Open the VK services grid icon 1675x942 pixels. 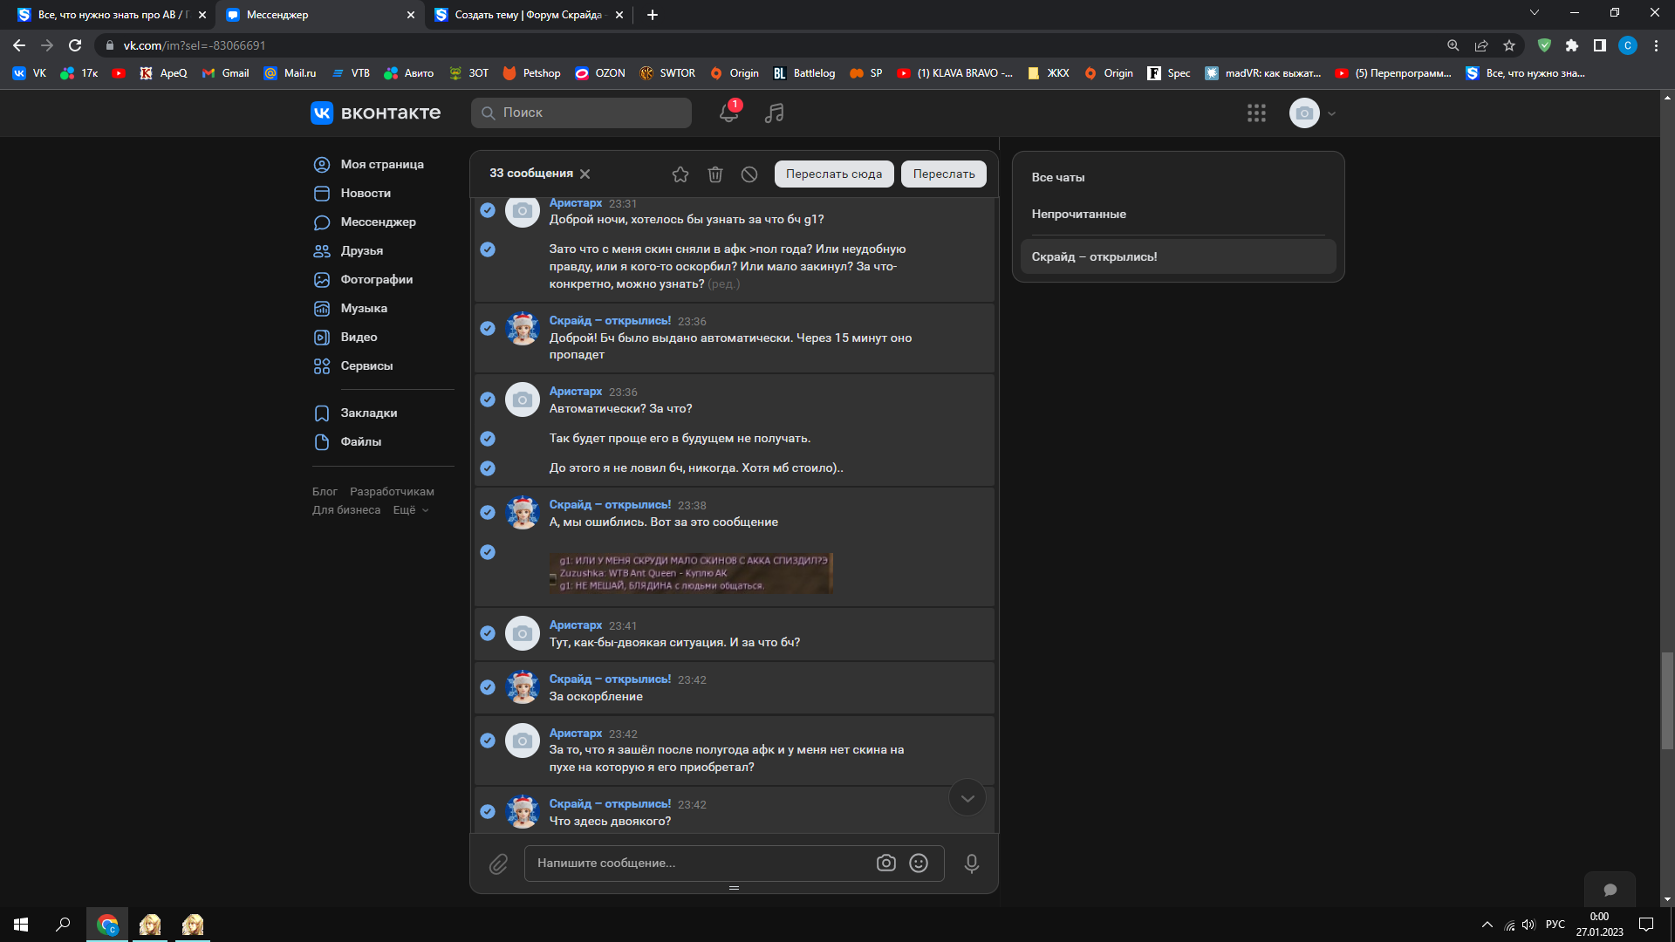pos(1256,113)
